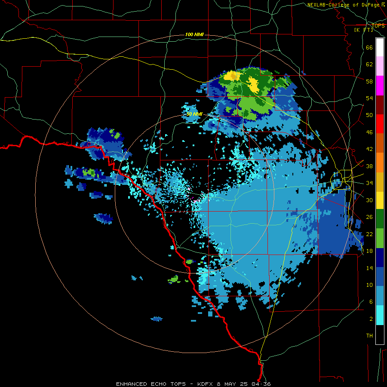Screen dimensions: 387x387
Task: Click the TH threshold legend label
Action: (x=369, y=336)
